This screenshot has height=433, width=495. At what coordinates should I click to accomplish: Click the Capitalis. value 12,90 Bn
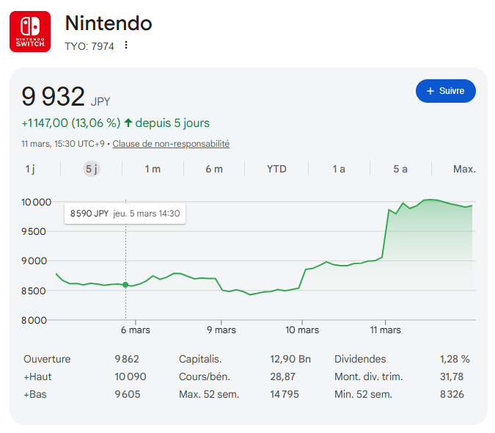[290, 359]
